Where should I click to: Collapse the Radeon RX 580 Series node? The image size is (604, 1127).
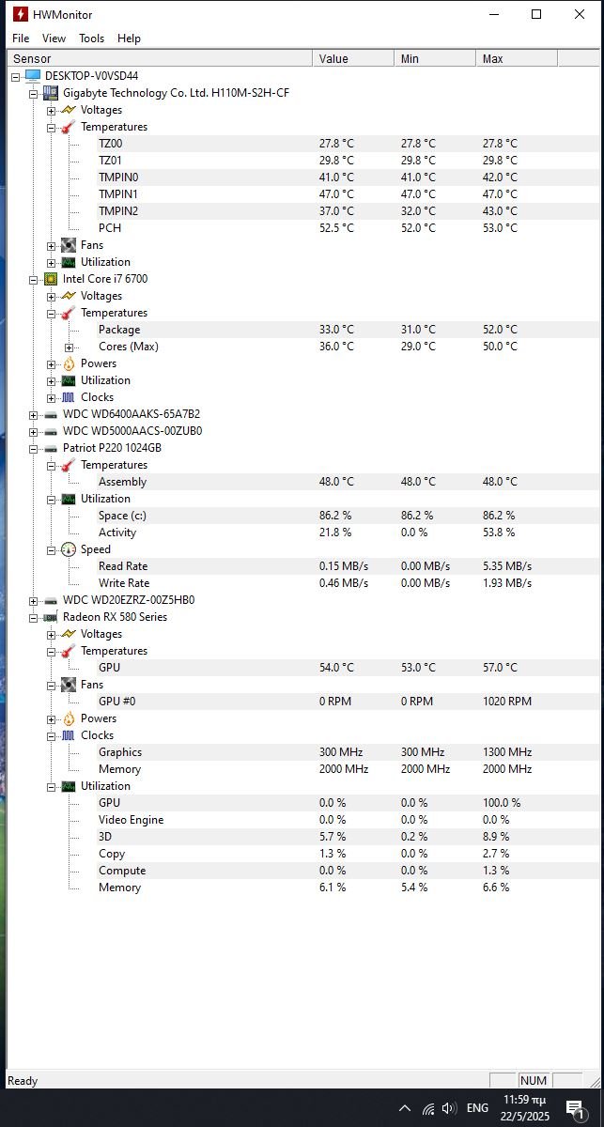(33, 617)
